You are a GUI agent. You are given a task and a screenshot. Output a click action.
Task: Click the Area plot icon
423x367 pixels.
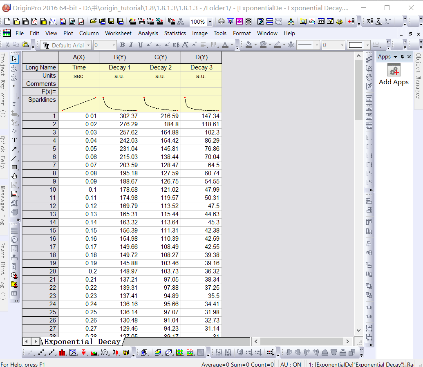pyautogui.click(x=94, y=352)
